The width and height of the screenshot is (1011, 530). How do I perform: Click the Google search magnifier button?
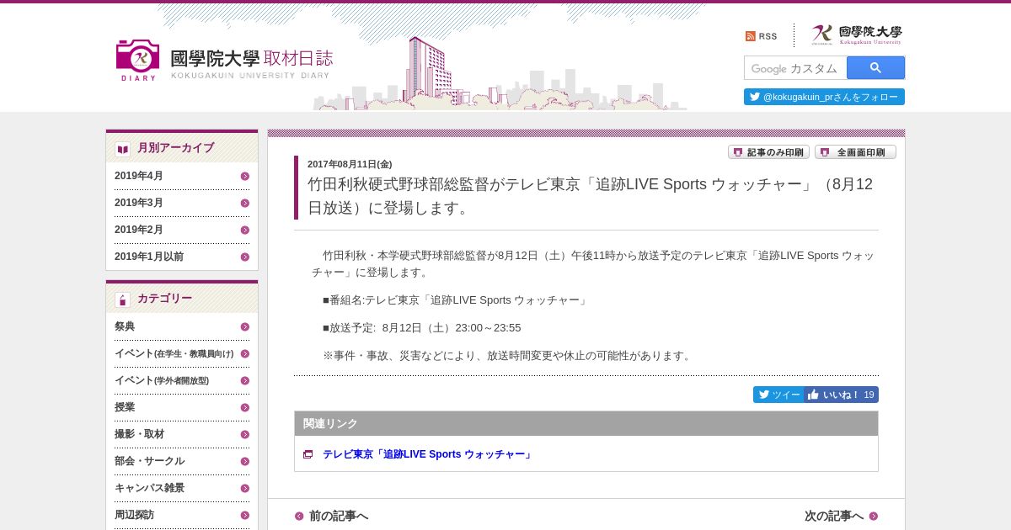pyautogui.click(x=875, y=68)
